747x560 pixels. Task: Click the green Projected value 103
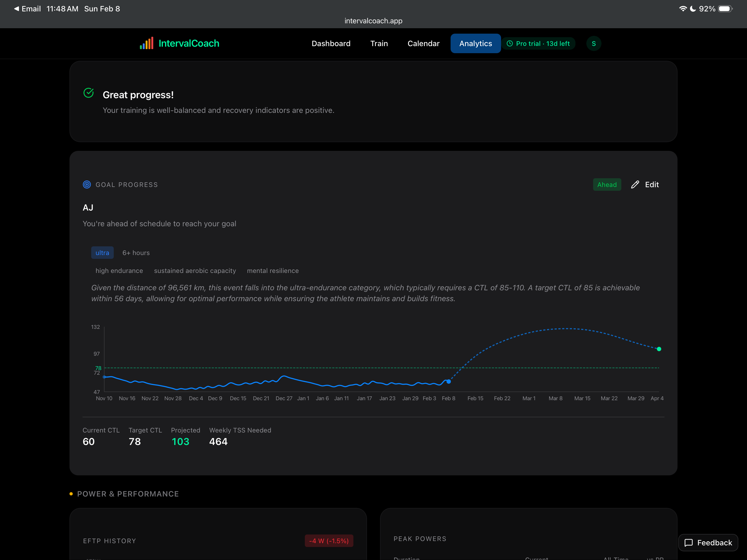click(x=180, y=441)
